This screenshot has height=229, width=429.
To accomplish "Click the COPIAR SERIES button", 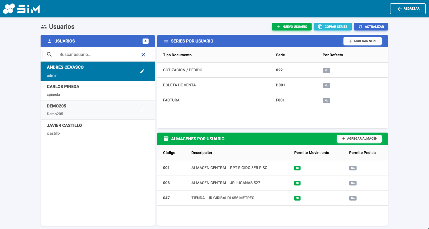I will [333, 27].
